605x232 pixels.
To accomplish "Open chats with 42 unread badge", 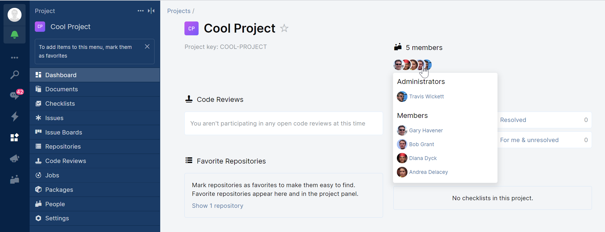I will (14, 95).
